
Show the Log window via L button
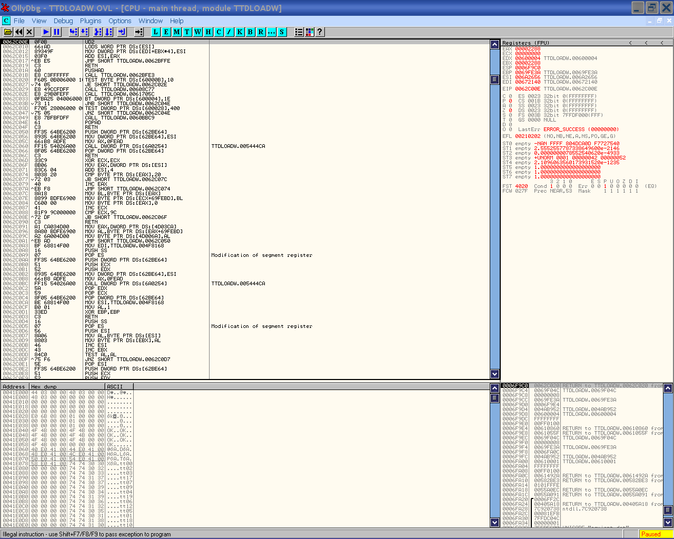[155, 32]
